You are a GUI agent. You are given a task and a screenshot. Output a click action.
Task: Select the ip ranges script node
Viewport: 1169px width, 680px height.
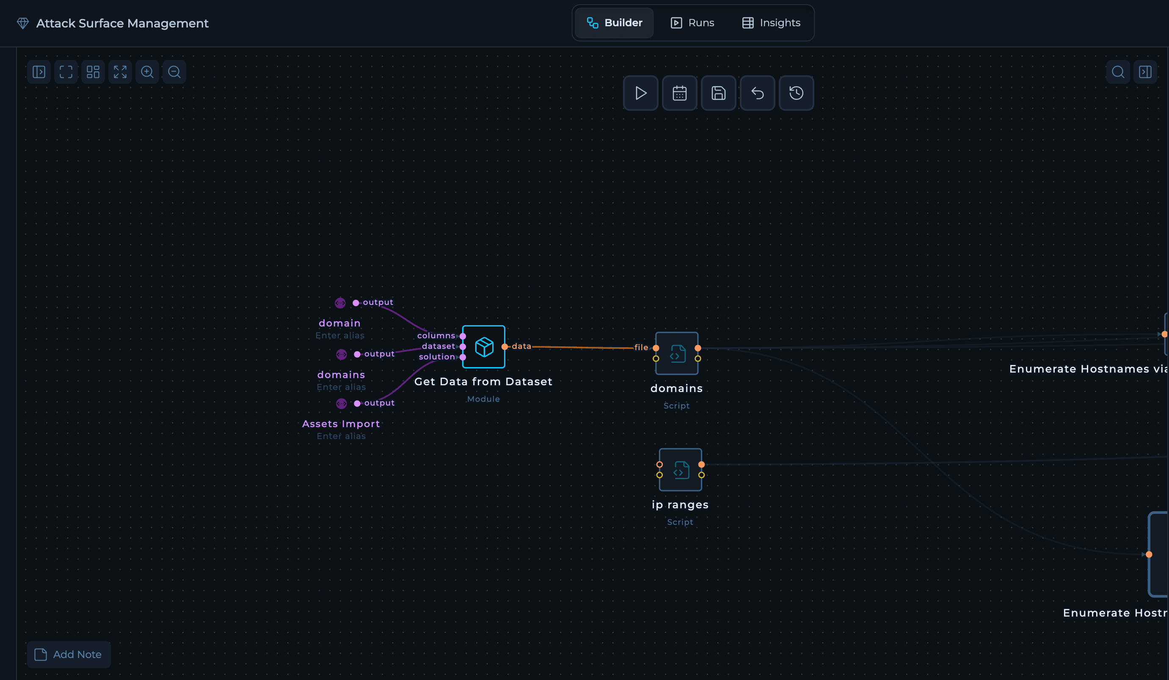[680, 469]
